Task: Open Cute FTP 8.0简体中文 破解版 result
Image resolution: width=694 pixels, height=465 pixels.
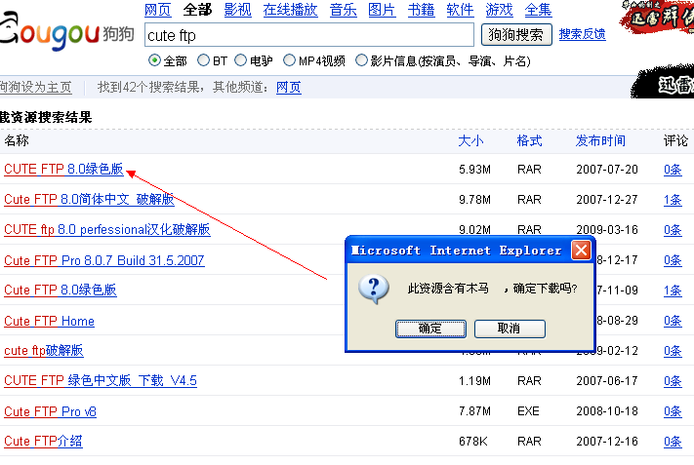Action: [x=89, y=199]
